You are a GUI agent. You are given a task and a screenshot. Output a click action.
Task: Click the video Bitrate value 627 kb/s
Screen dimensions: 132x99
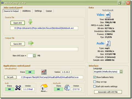[109, 28]
